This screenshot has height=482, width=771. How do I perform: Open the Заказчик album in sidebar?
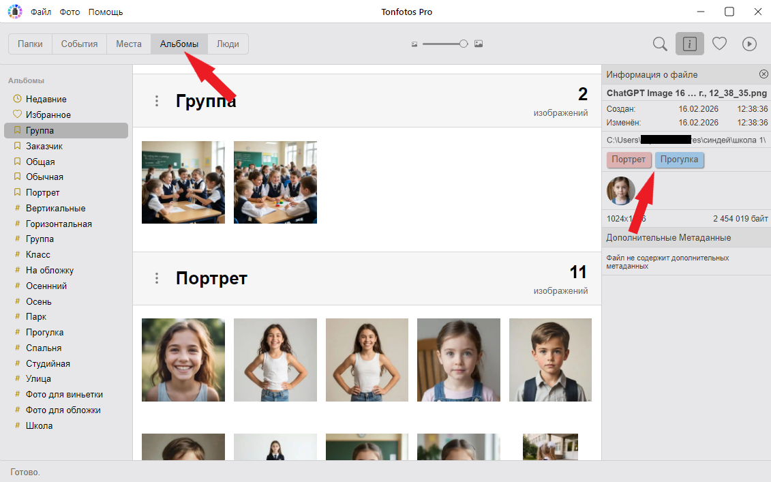(44, 146)
